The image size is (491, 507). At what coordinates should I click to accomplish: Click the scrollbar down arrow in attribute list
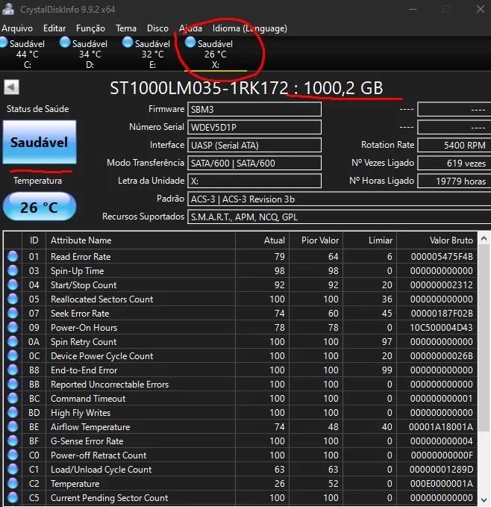[484, 500]
